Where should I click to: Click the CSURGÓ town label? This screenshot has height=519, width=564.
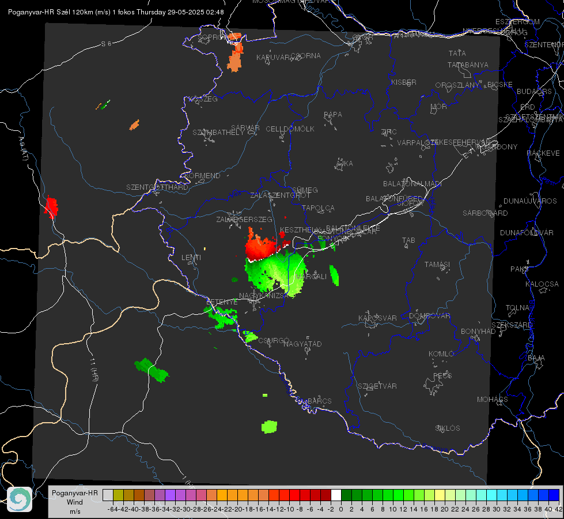[x=274, y=340]
